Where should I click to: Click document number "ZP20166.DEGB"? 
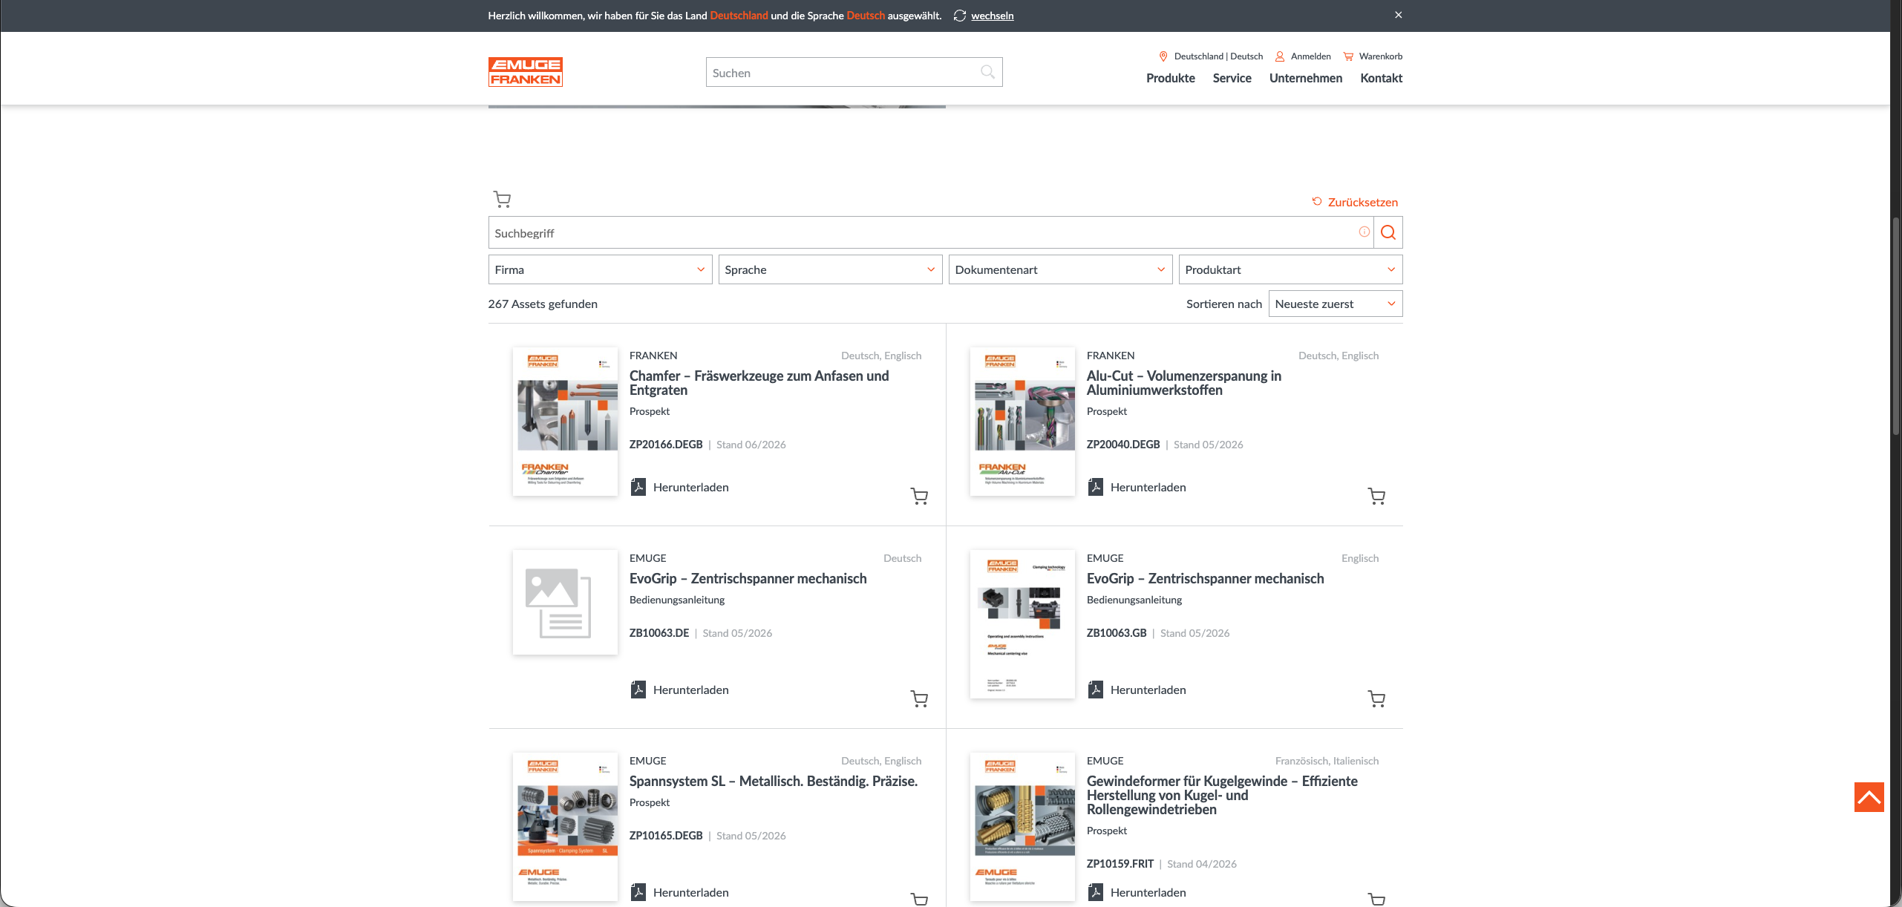coord(666,445)
